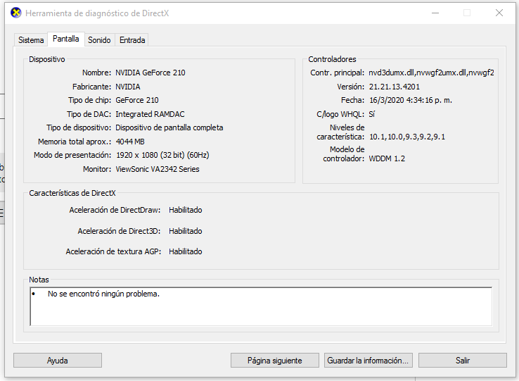The width and height of the screenshot is (519, 381).
Task: Click the Fabricante value 'NVIDIA'
Action: pyautogui.click(x=128, y=87)
